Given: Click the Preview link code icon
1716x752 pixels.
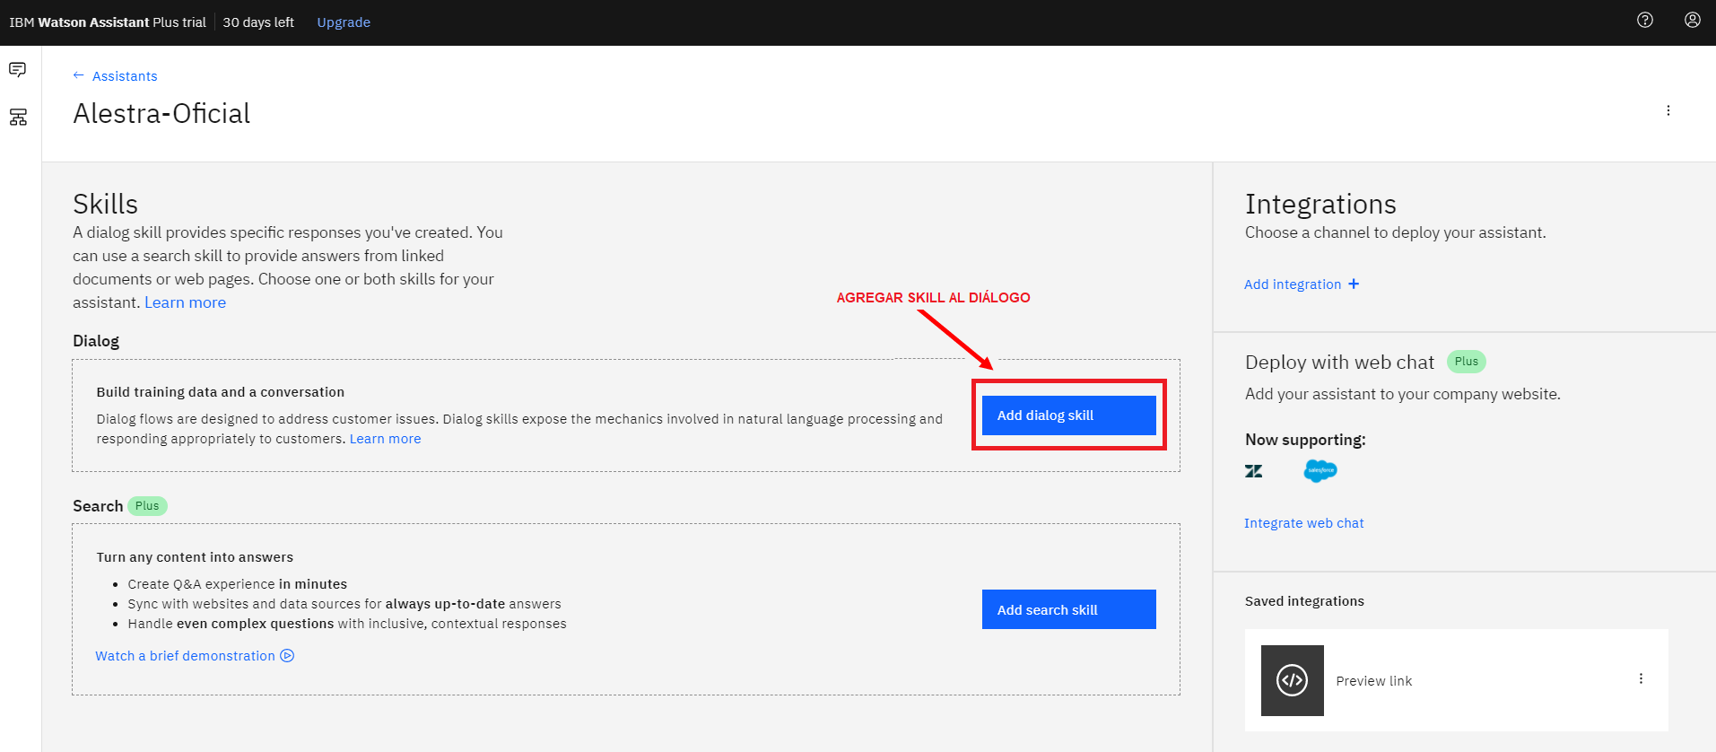Looking at the screenshot, I should click(1293, 680).
